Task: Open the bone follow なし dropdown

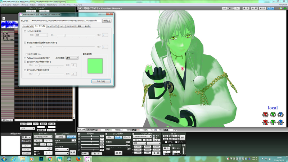Action: [62, 149]
